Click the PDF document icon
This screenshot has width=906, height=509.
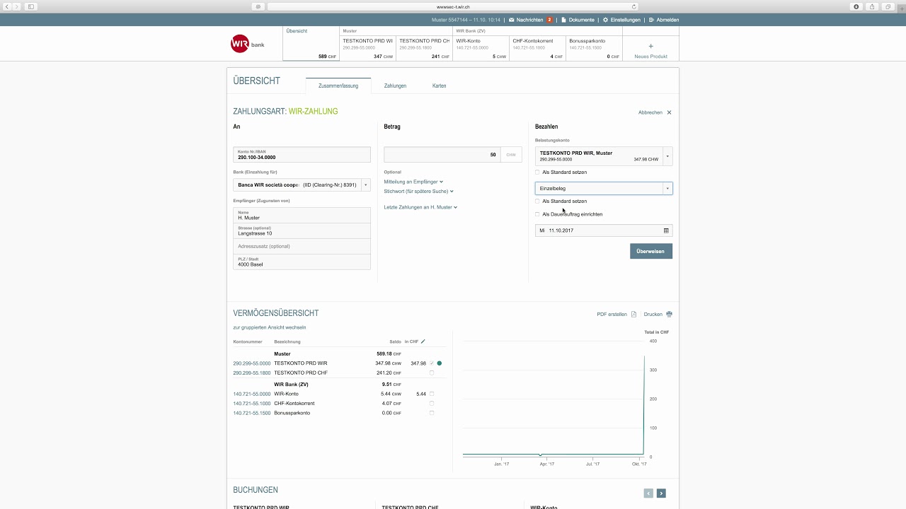point(634,314)
